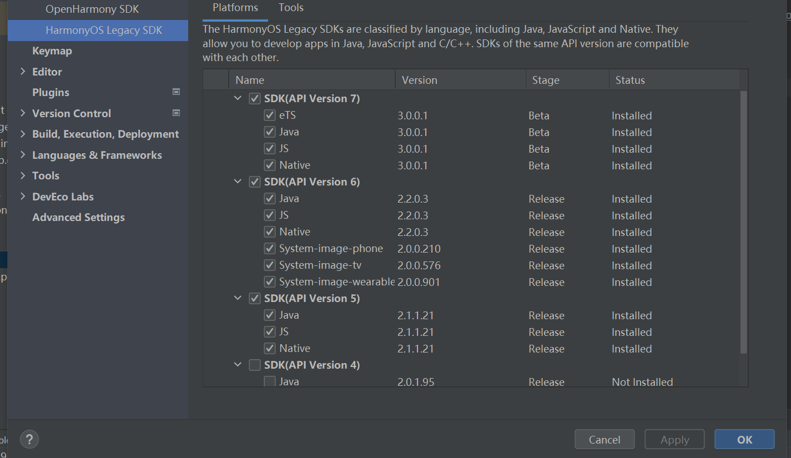Expand the Tools settings section
Screen dimensions: 791x458
pos(23,175)
